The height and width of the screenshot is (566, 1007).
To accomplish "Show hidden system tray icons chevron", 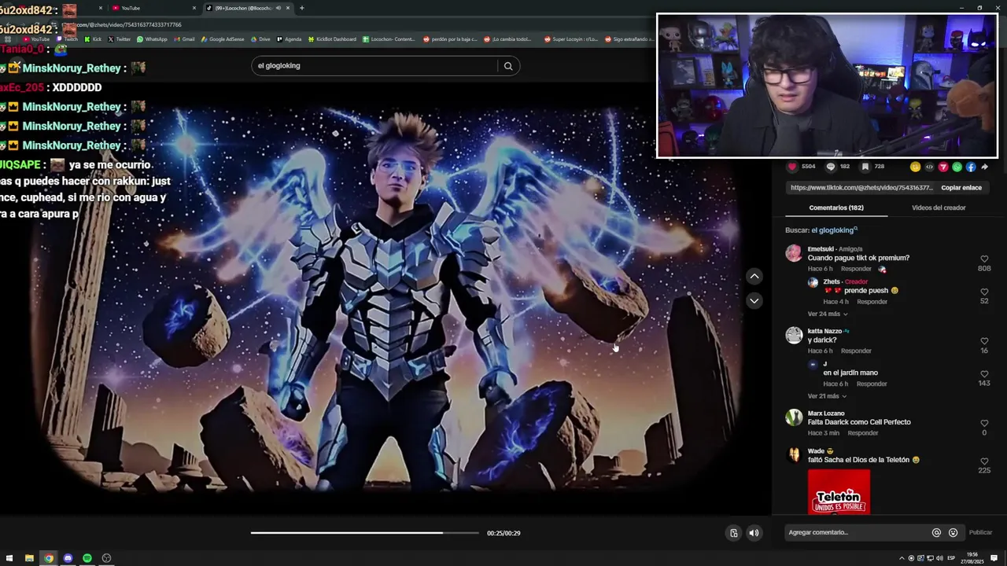I will coord(902,558).
